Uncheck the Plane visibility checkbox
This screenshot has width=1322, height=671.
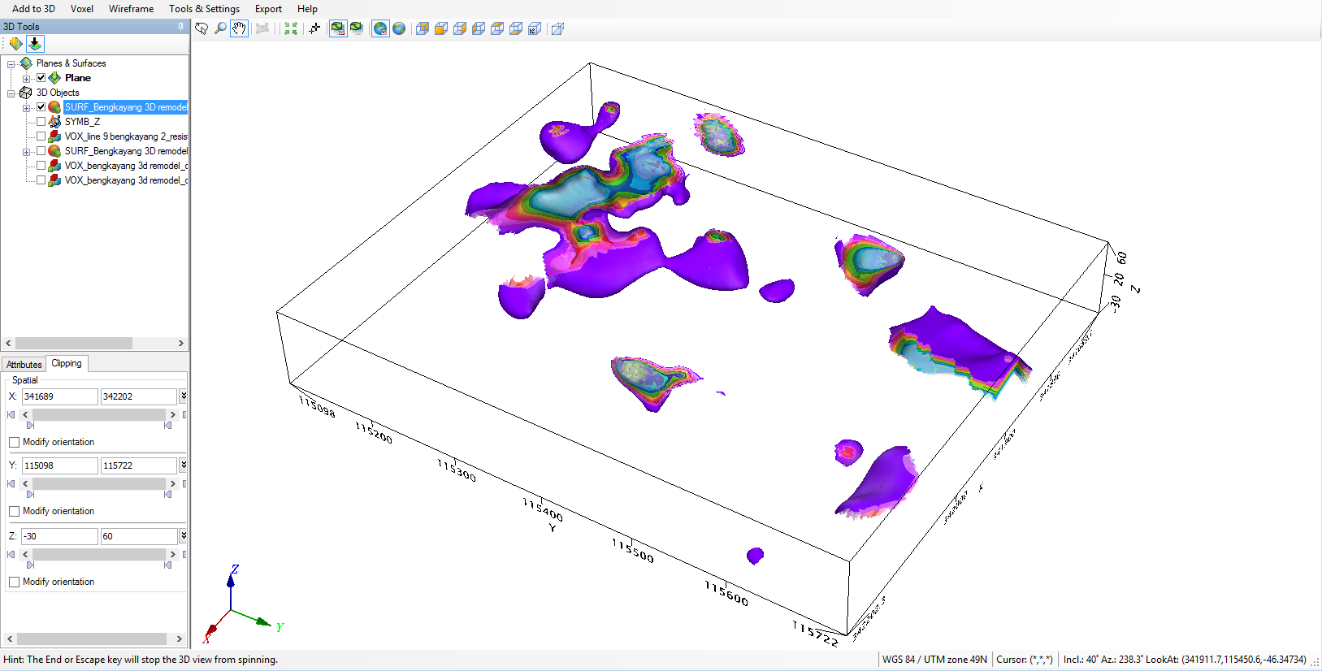coord(41,78)
